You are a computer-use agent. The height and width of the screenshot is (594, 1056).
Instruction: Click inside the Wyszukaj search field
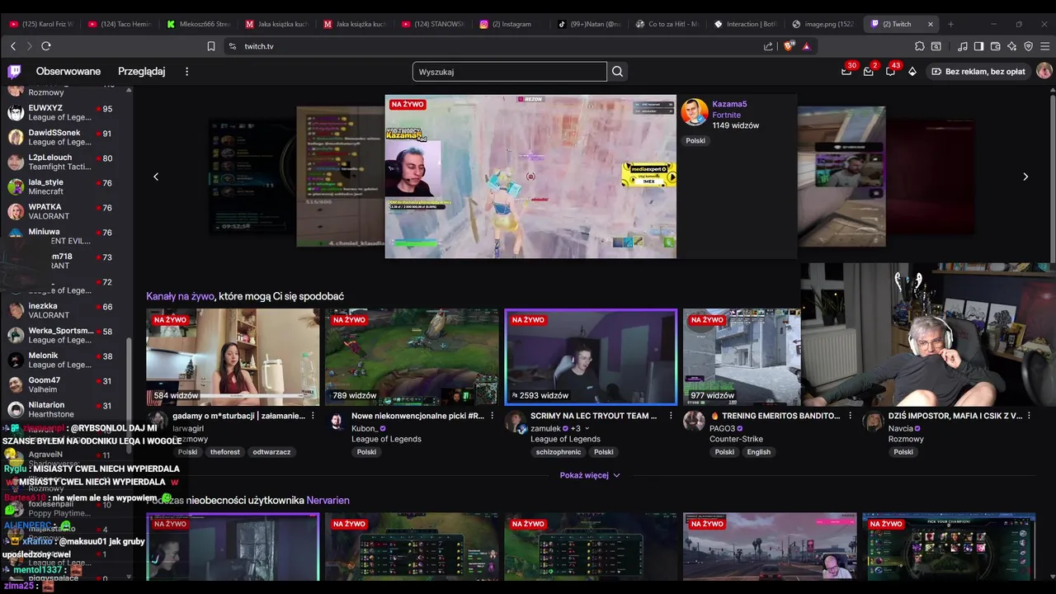pyautogui.click(x=510, y=72)
